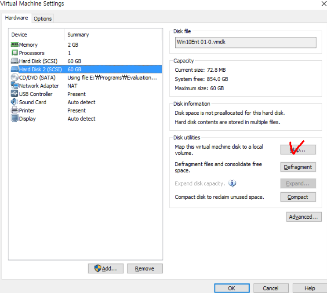This screenshot has width=327, height=293.
Task: Click the Hard Disk 2 (SCSI) drive icon
Action: click(x=15, y=69)
